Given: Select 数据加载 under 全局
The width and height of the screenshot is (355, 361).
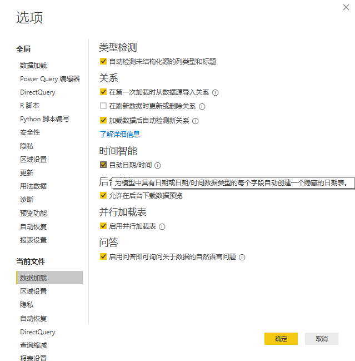Looking at the screenshot, I should point(33,66).
